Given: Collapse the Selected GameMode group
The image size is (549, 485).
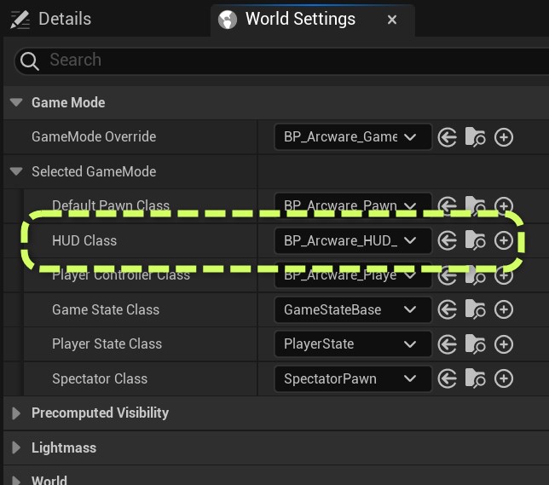Looking at the screenshot, I should coord(15,171).
